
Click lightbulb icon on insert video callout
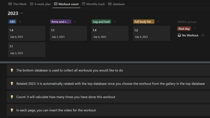(12, 110)
